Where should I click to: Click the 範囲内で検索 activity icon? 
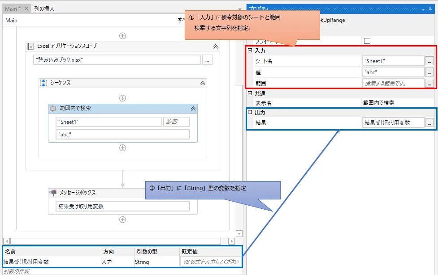(x=54, y=107)
